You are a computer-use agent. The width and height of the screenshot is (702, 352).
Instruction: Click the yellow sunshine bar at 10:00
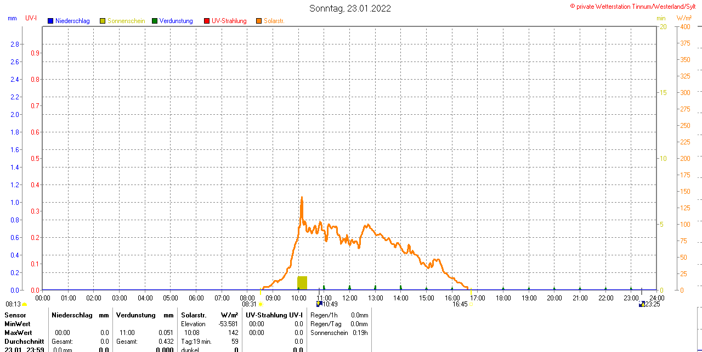point(302,282)
